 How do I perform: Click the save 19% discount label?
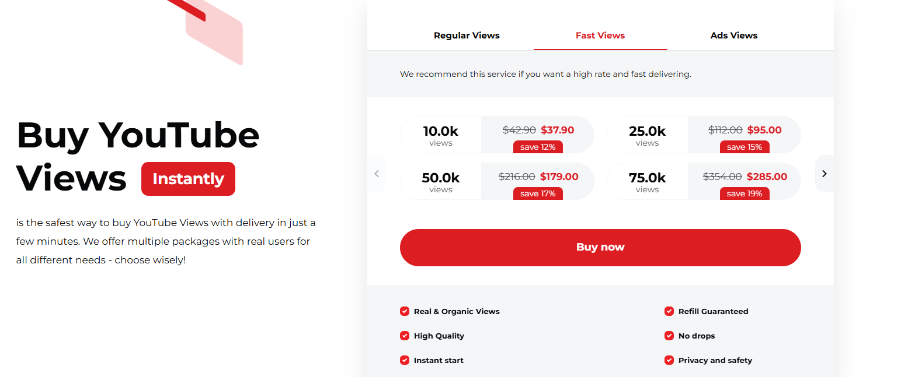(744, 193)
